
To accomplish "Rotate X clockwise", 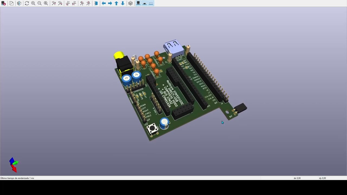I will (x=54, y=3).
